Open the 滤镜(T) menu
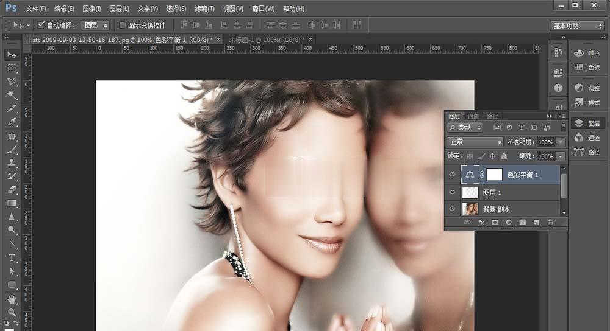The height and width of the screenshot is (331, 610). click(x=204, y=9)
